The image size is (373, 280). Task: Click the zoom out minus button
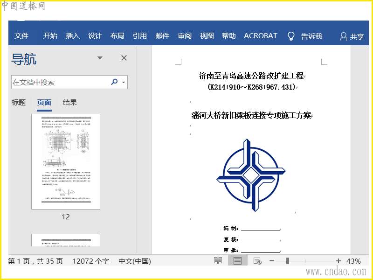(272, 261)
